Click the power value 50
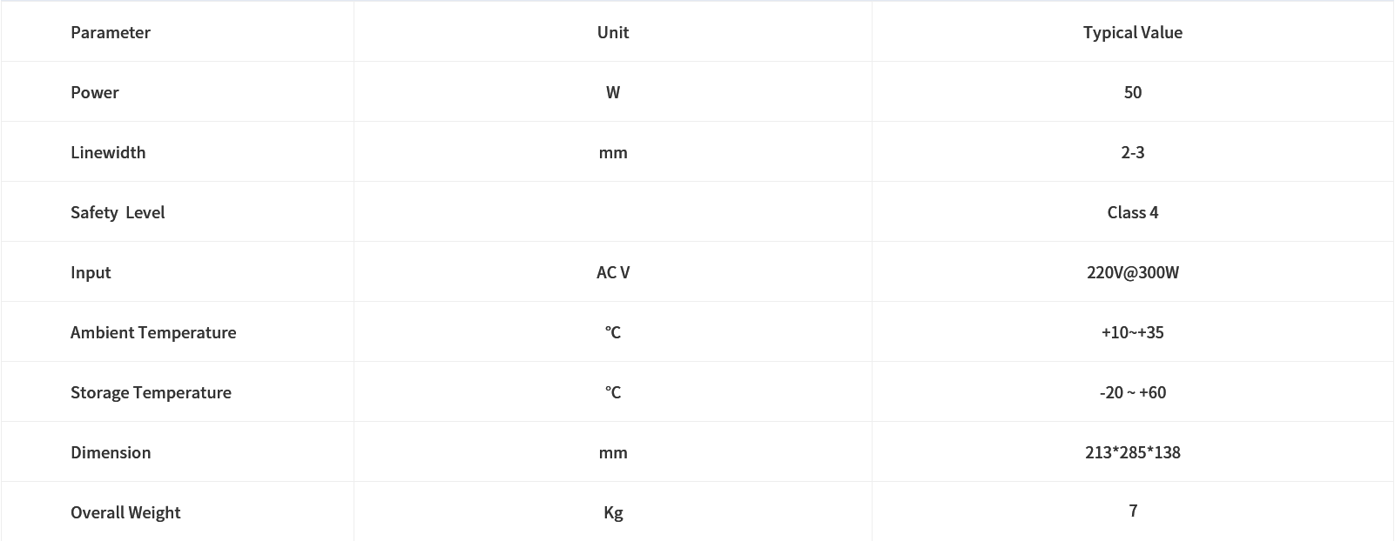1395x541 pixels. (1133, 92)
